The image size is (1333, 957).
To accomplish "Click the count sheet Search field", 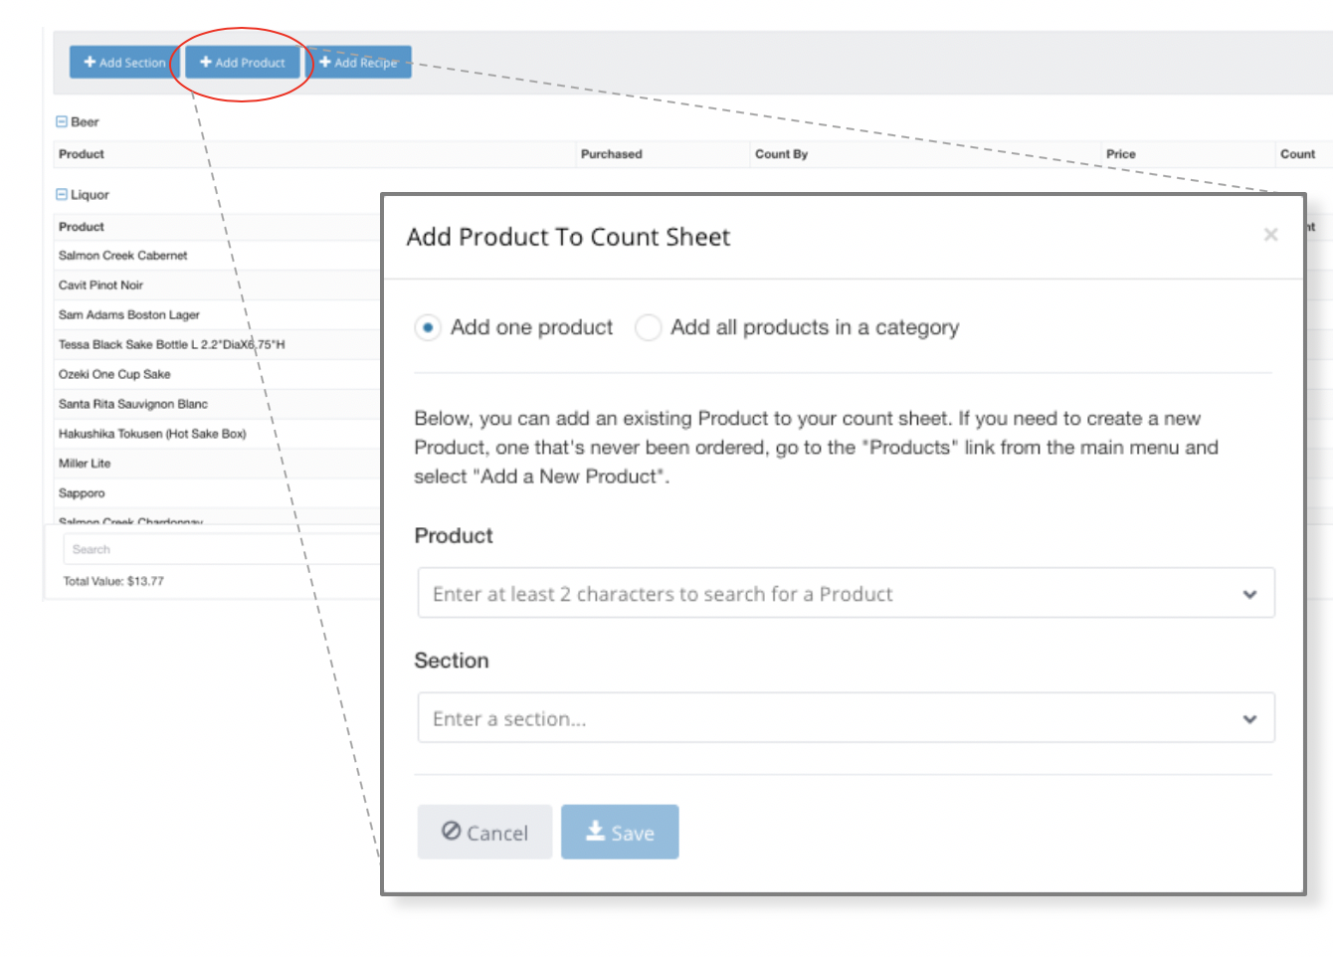I will (219, 549).
